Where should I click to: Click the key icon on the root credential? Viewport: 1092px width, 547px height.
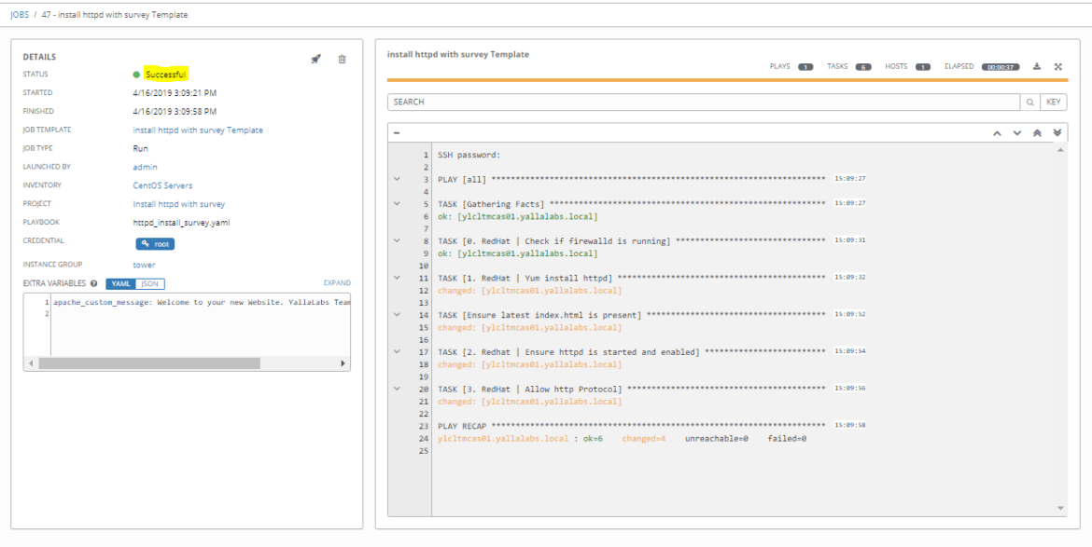[144, 243]
